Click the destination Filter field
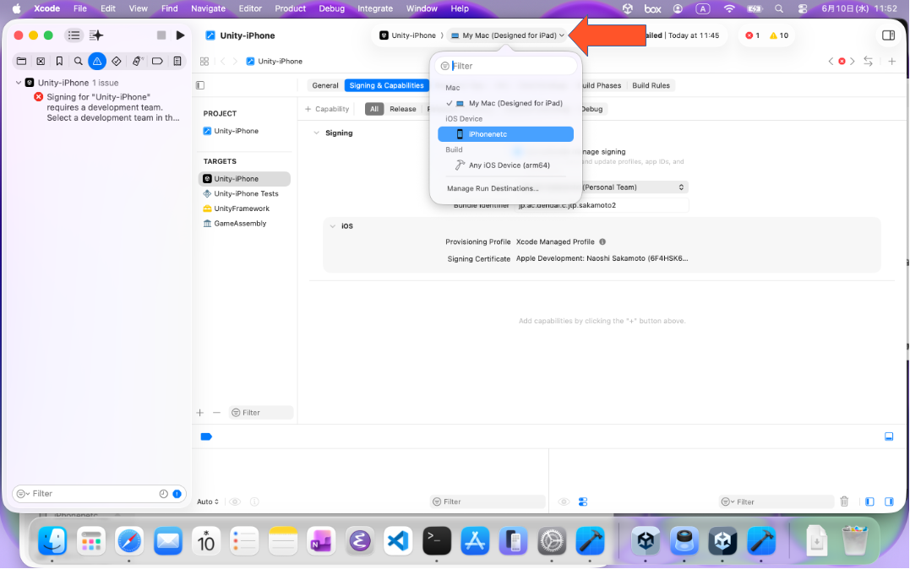 506,66
